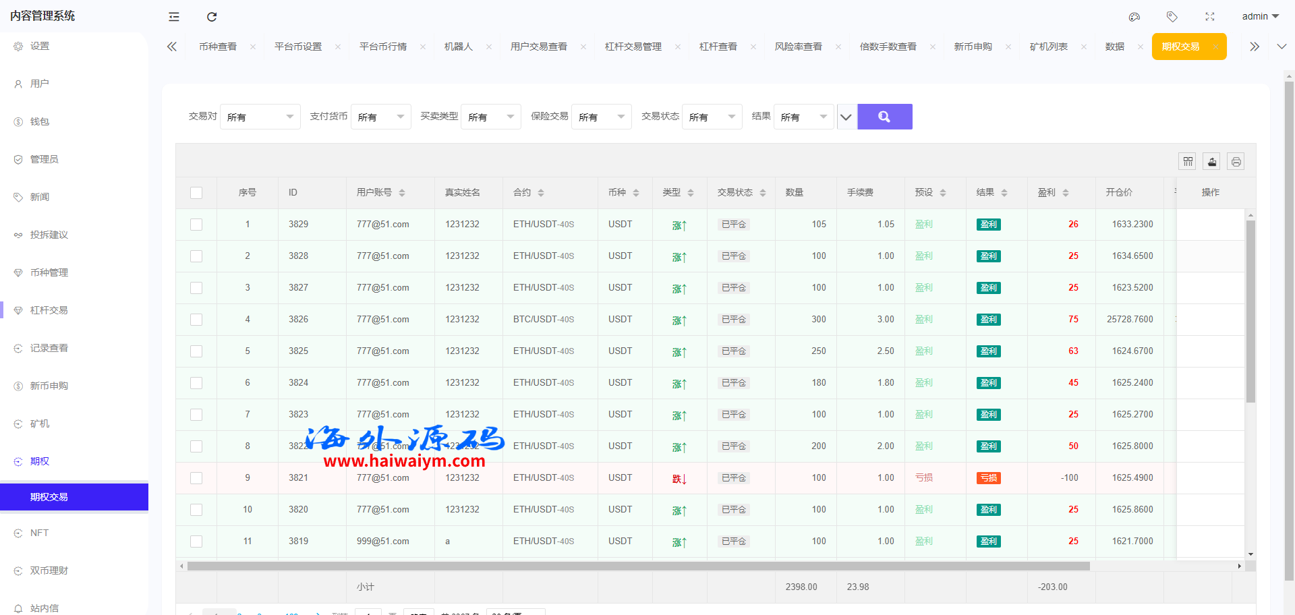Click the tag note icon
The width and height of the screenshot is (1295, 615).
(1172, 17)
